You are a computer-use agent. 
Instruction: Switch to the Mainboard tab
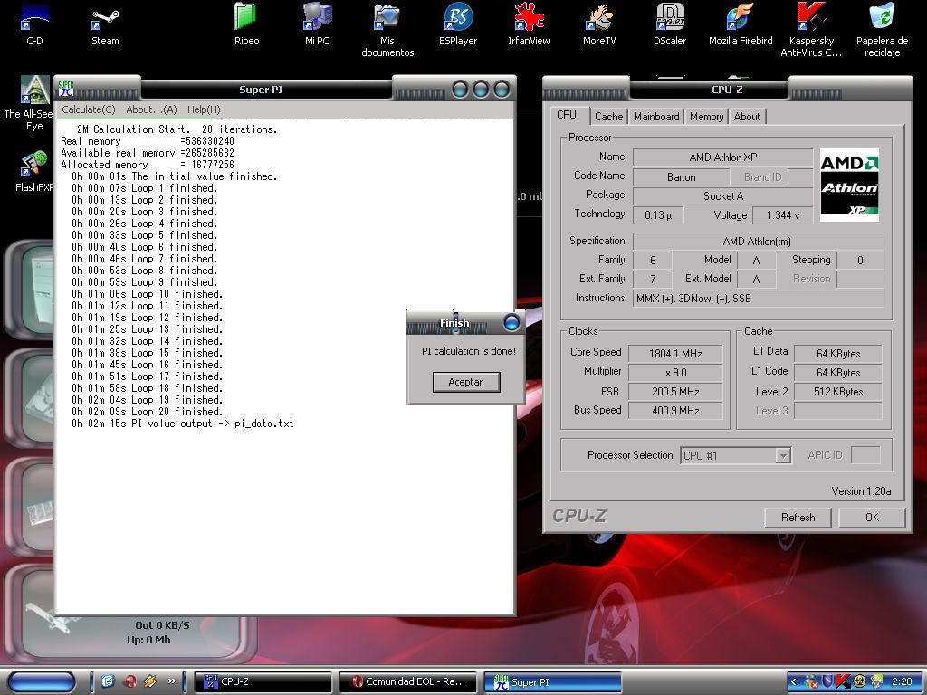656,117
